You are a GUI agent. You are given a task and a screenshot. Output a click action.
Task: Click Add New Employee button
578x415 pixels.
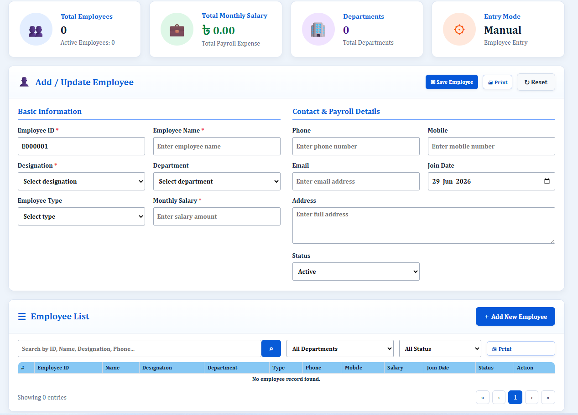click(516, 317)
